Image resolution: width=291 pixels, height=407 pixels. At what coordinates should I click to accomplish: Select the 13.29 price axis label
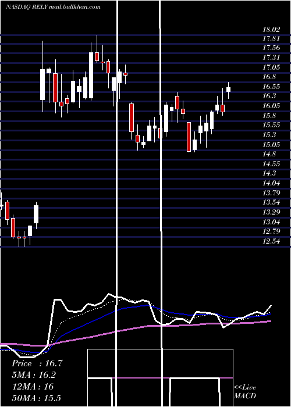tap(271, 212)
